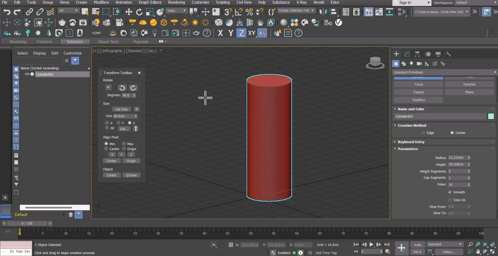
Task: Enable the Slice On checkbox
Action: (450, 200)
